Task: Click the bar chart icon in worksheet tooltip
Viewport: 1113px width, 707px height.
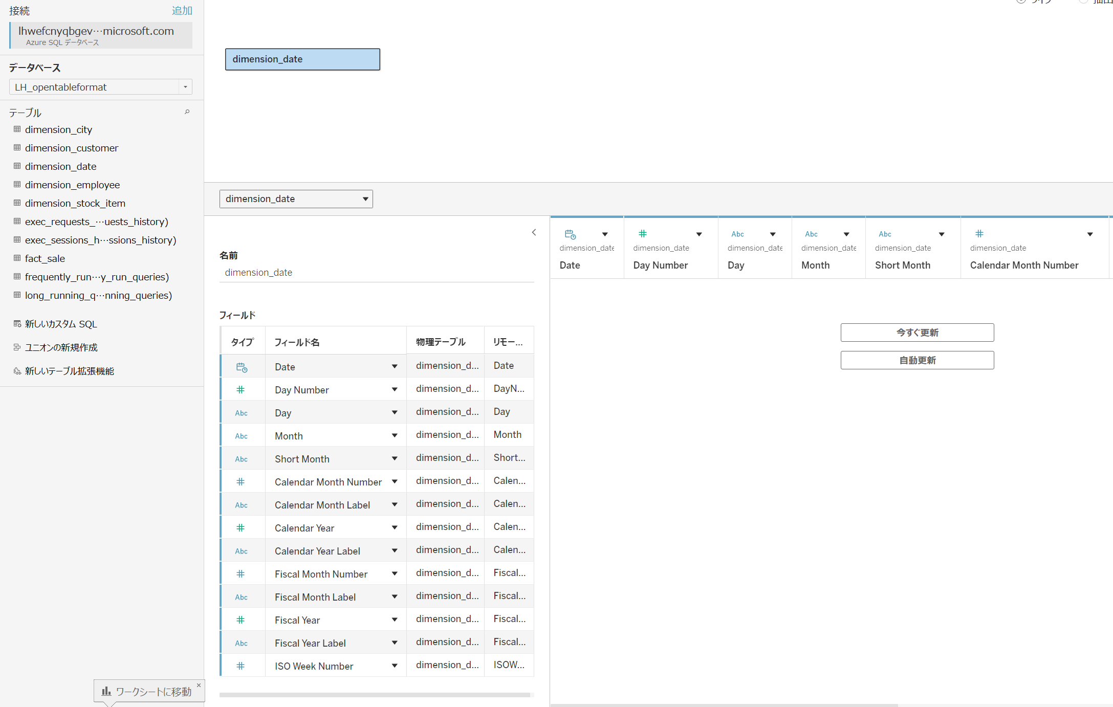Action: coord(106,691)
